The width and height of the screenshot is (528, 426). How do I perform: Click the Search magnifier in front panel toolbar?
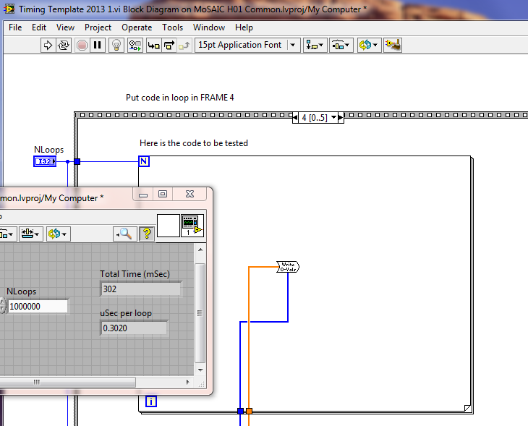(125, 234)
